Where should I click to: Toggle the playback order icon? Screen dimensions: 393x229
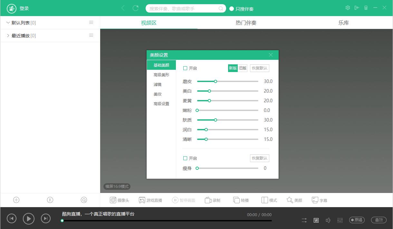(x=304, y=220)
